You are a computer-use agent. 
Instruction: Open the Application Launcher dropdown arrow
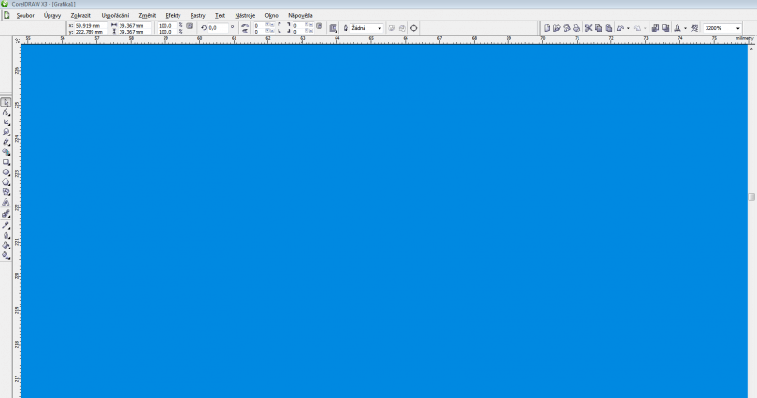(x=686, y=28)
